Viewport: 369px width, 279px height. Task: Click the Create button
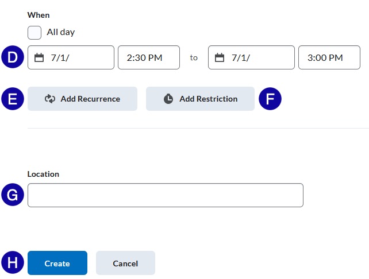[x=57, y=263]
